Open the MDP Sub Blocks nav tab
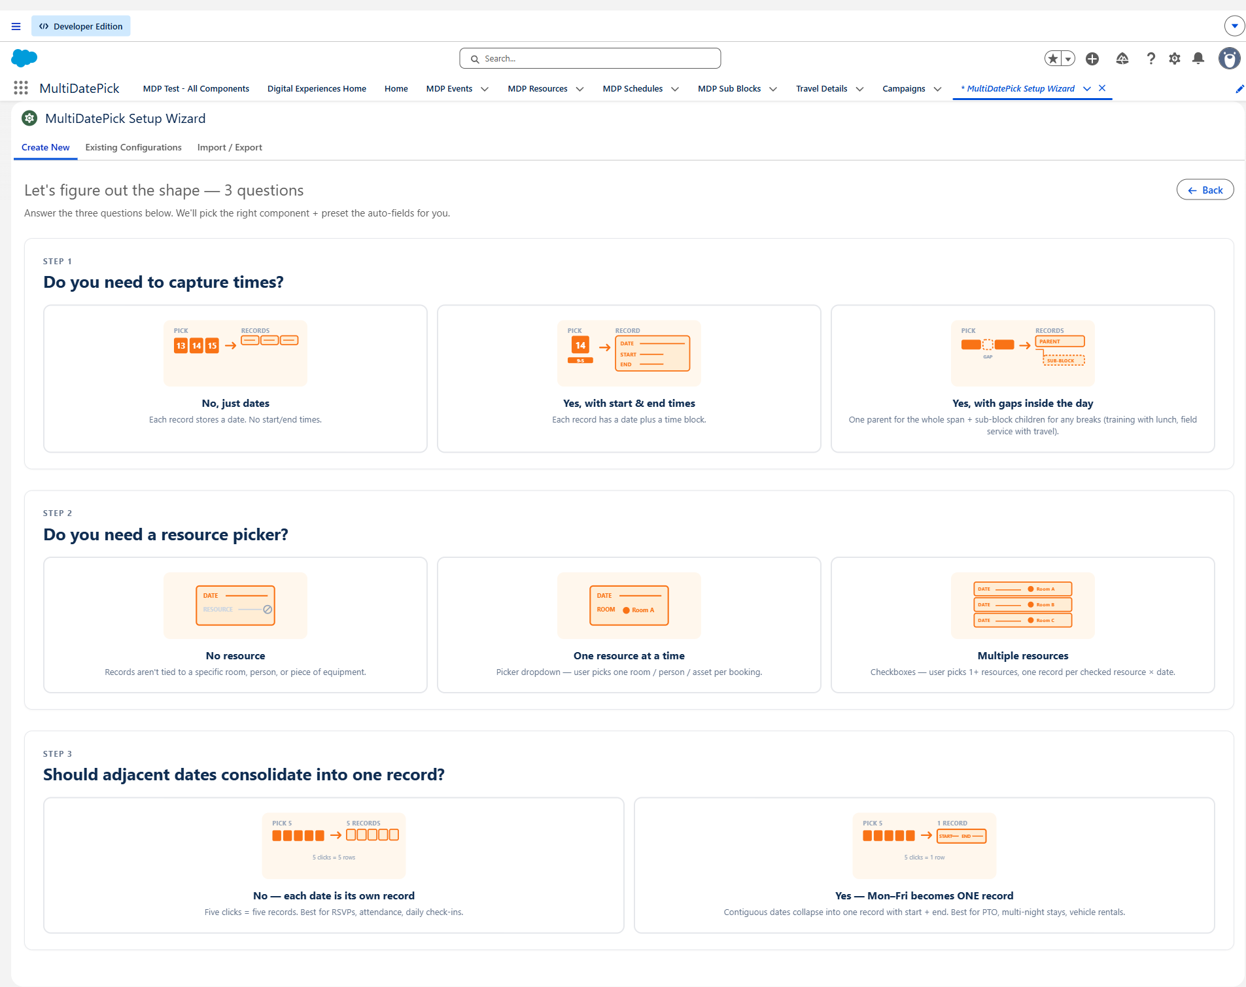The width and height of the screenshot is (1246, 987). [729, 89]
